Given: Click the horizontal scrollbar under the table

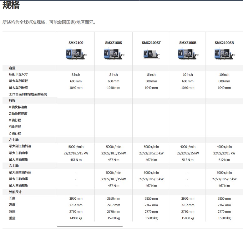Looking at the screenshot, I should tap(90, 227).
